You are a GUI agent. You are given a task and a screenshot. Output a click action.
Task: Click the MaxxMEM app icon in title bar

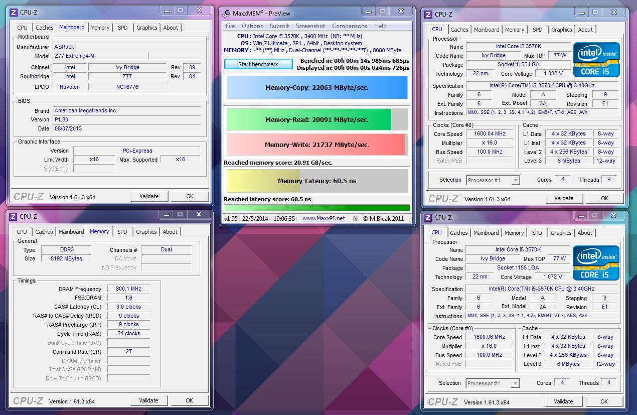pyautogui.click(x=227, y=14)
